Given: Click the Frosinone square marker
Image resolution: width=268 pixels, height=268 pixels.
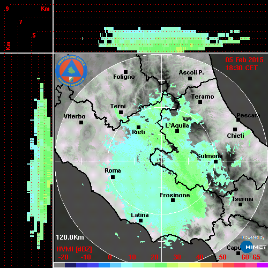Looking at the screenshot, I should [173, 200].
